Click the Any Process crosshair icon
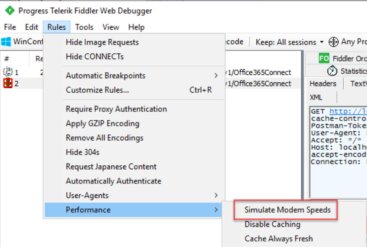 click(x=333, y=42)
